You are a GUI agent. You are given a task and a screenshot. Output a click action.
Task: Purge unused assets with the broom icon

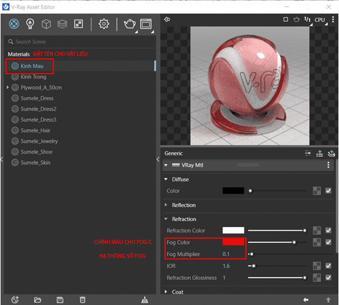tap(145, 300)
